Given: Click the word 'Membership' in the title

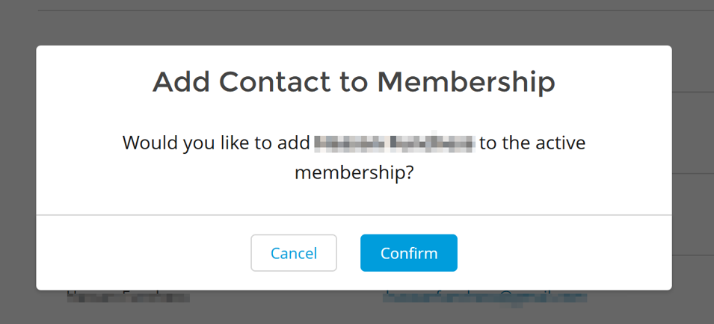Looking at the screenshot, I should pyautogui.click(x=467, y=82).
